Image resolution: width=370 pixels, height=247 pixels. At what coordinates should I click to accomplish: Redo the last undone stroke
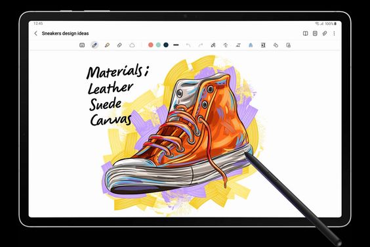tap(201, 45)
